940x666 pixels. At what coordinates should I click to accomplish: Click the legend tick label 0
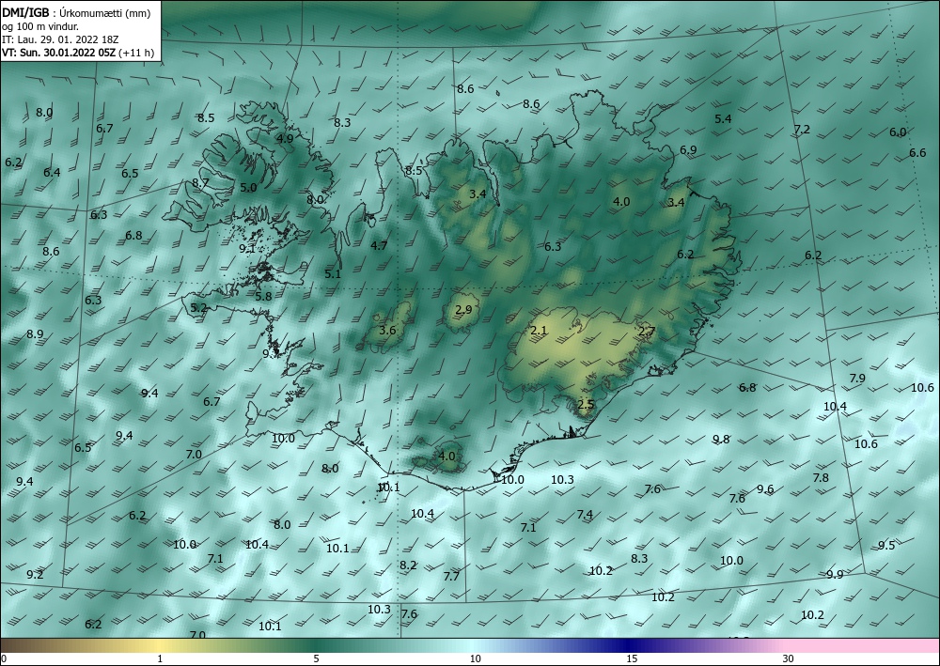[4, 659]
